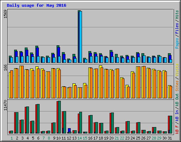Image resolution: width=181 pixels, height=142 pixels.
Task: Click day 18 on the x-axis
Action: click(101, 138)
